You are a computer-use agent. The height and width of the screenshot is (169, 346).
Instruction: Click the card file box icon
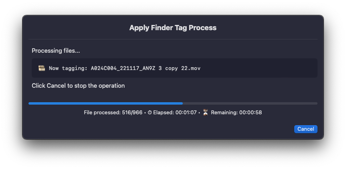tap(42, 68)
